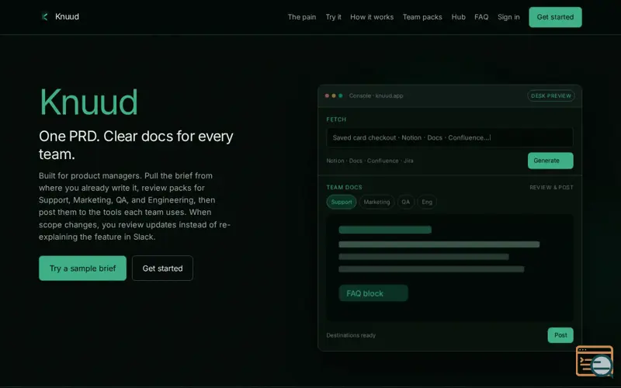Go to the Hub page
The width and height of the screenshot is (621, 388).
(458, 17)
